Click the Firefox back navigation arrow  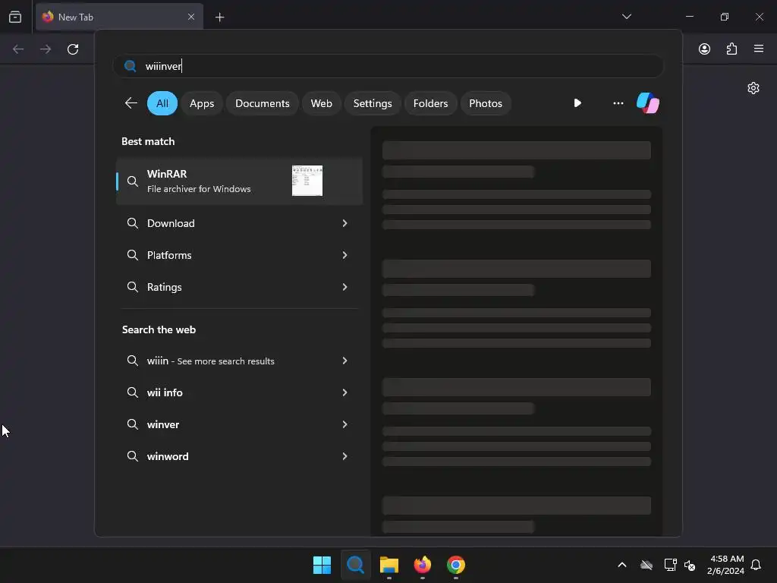(18, 49)
